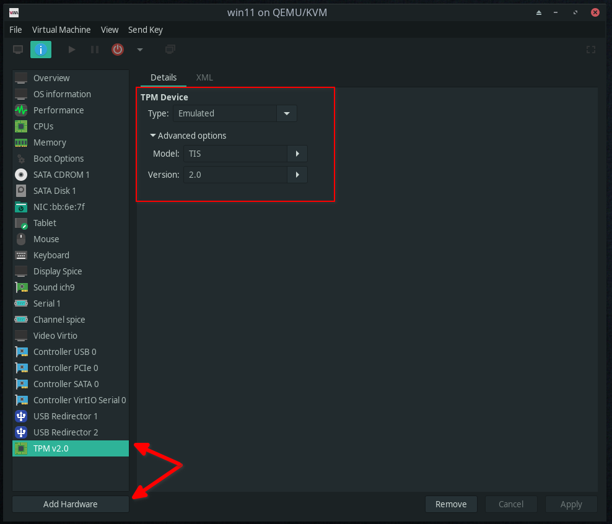Image resolution: width=612 pixels, height=524 pixels.
Task: Select the Keyboard icon in the hardware list
Action: pyautogui.click(x=21, y=255)
